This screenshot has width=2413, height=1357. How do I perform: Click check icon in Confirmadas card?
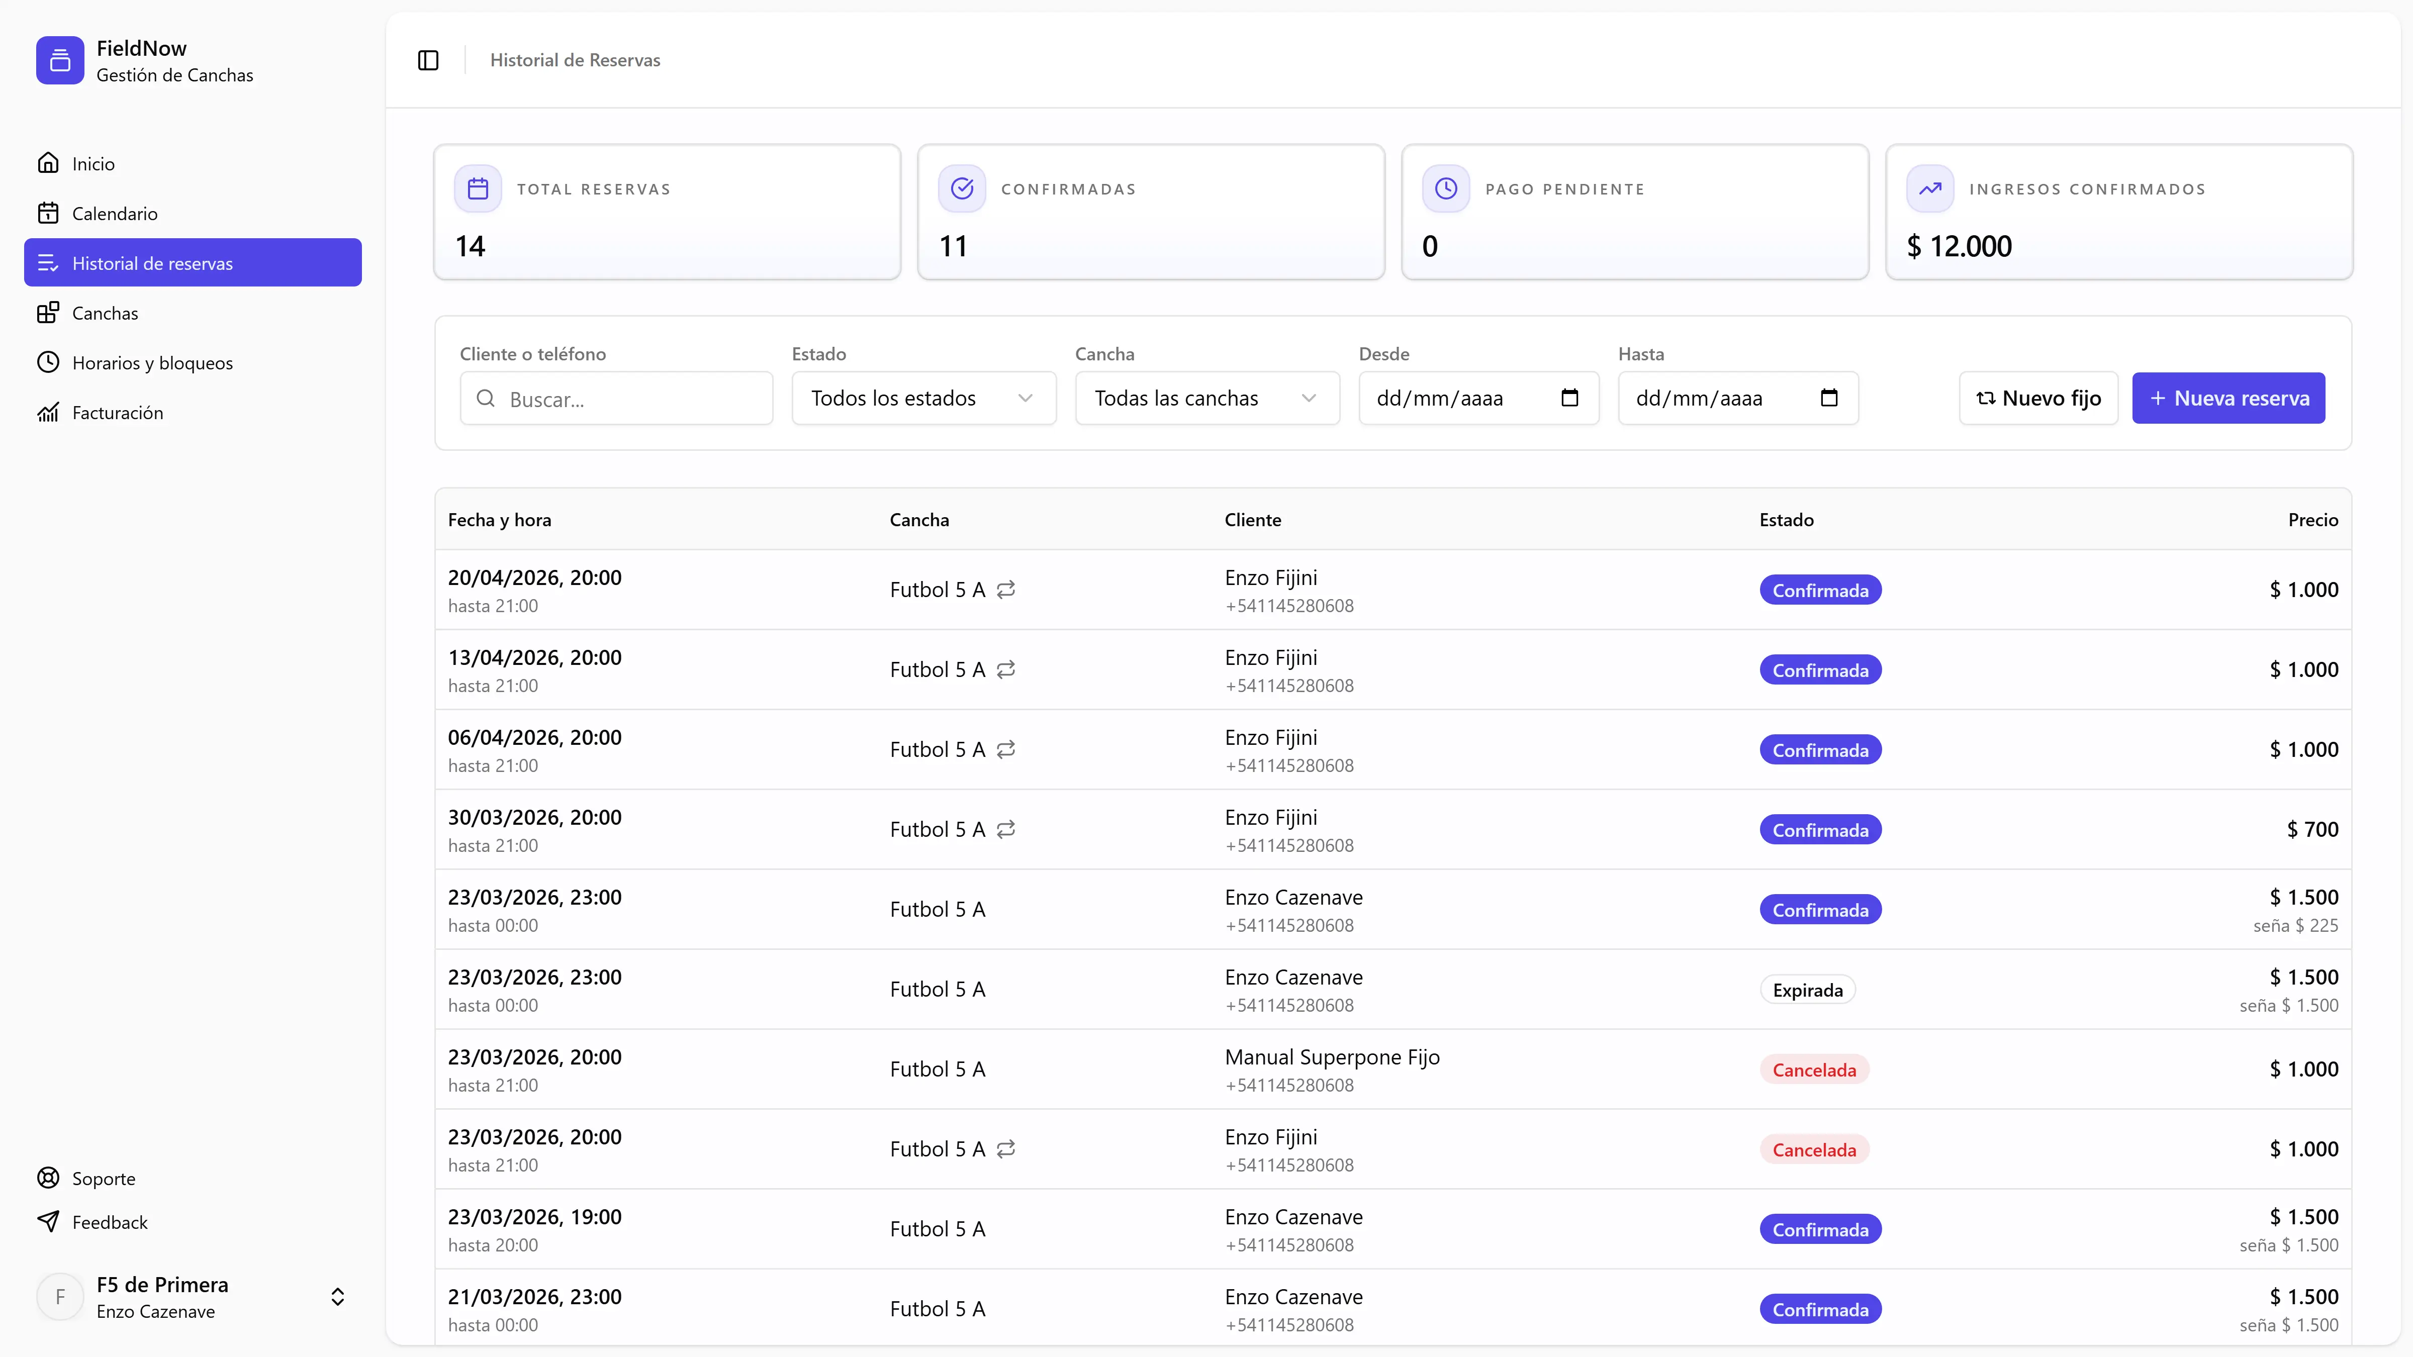pyautogui.click(x=962, y=188)
